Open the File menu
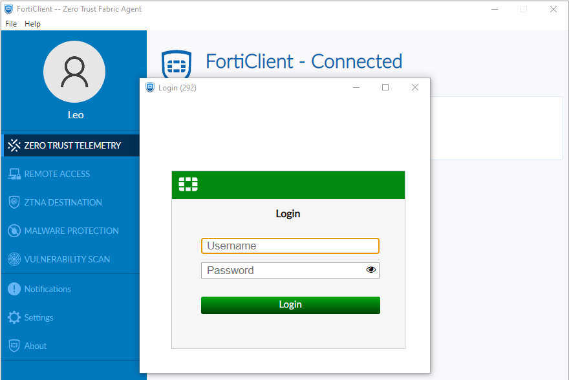569x380 pixels. pos(10,24)
